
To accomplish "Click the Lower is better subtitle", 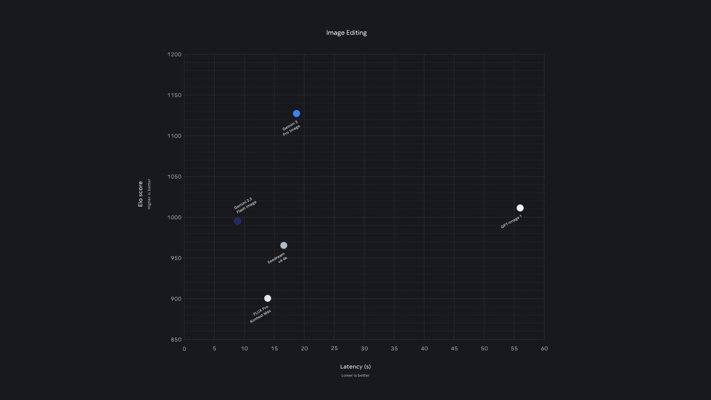I will tap(355, 376).
